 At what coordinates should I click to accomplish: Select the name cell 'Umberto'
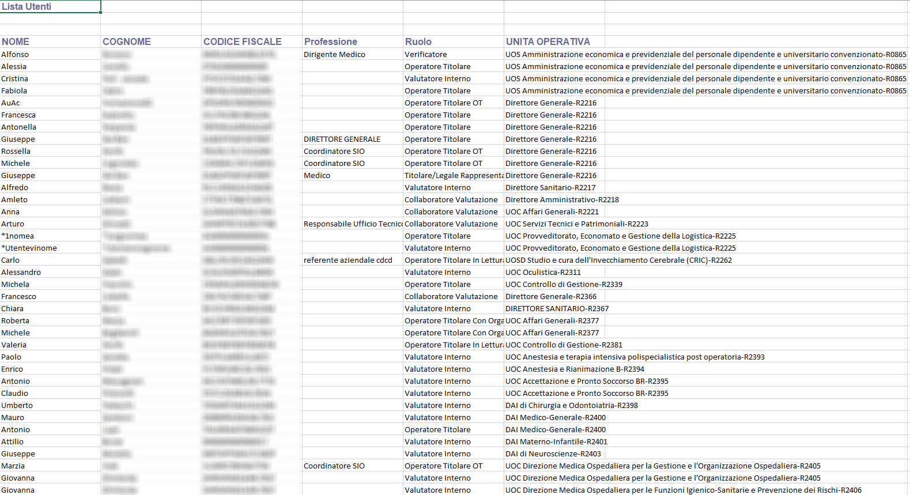tap(50, 405)
